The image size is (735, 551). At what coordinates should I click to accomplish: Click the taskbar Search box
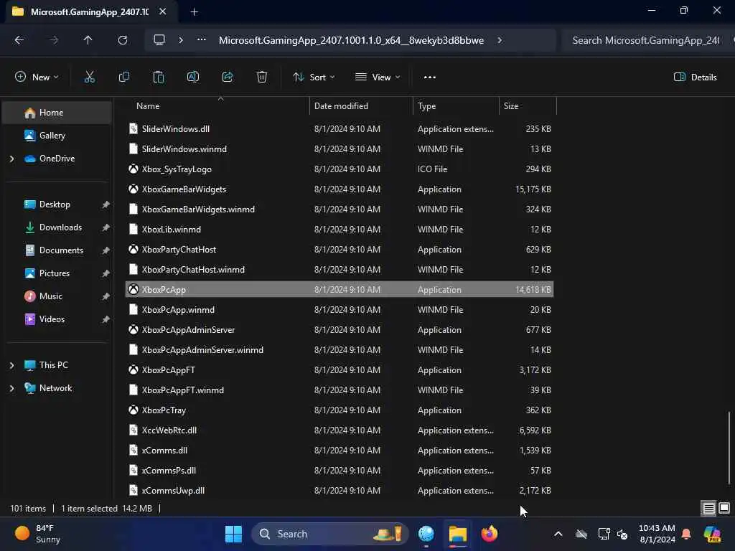point(330,534)
